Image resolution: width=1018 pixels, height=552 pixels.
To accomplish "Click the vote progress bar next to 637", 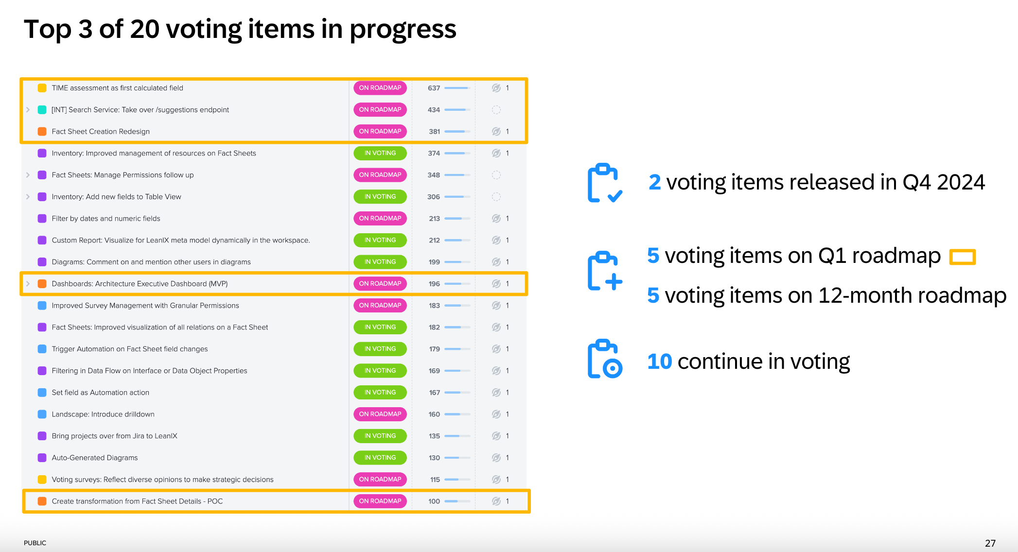I will click(x=457, y=88).
